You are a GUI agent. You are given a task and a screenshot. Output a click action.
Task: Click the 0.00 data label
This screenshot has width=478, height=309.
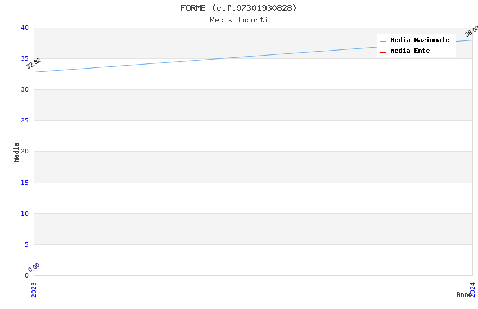point(34,267)
